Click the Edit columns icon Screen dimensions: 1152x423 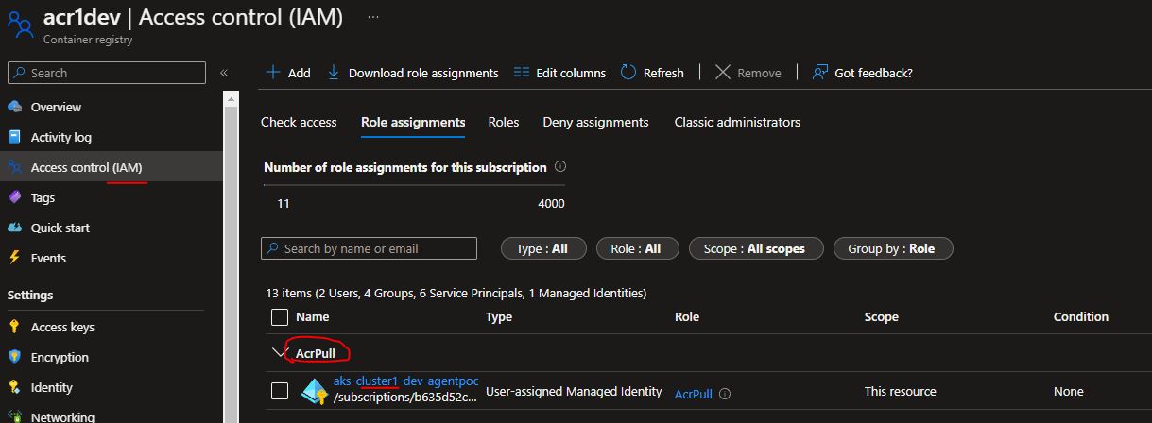[x=522, y=72]
